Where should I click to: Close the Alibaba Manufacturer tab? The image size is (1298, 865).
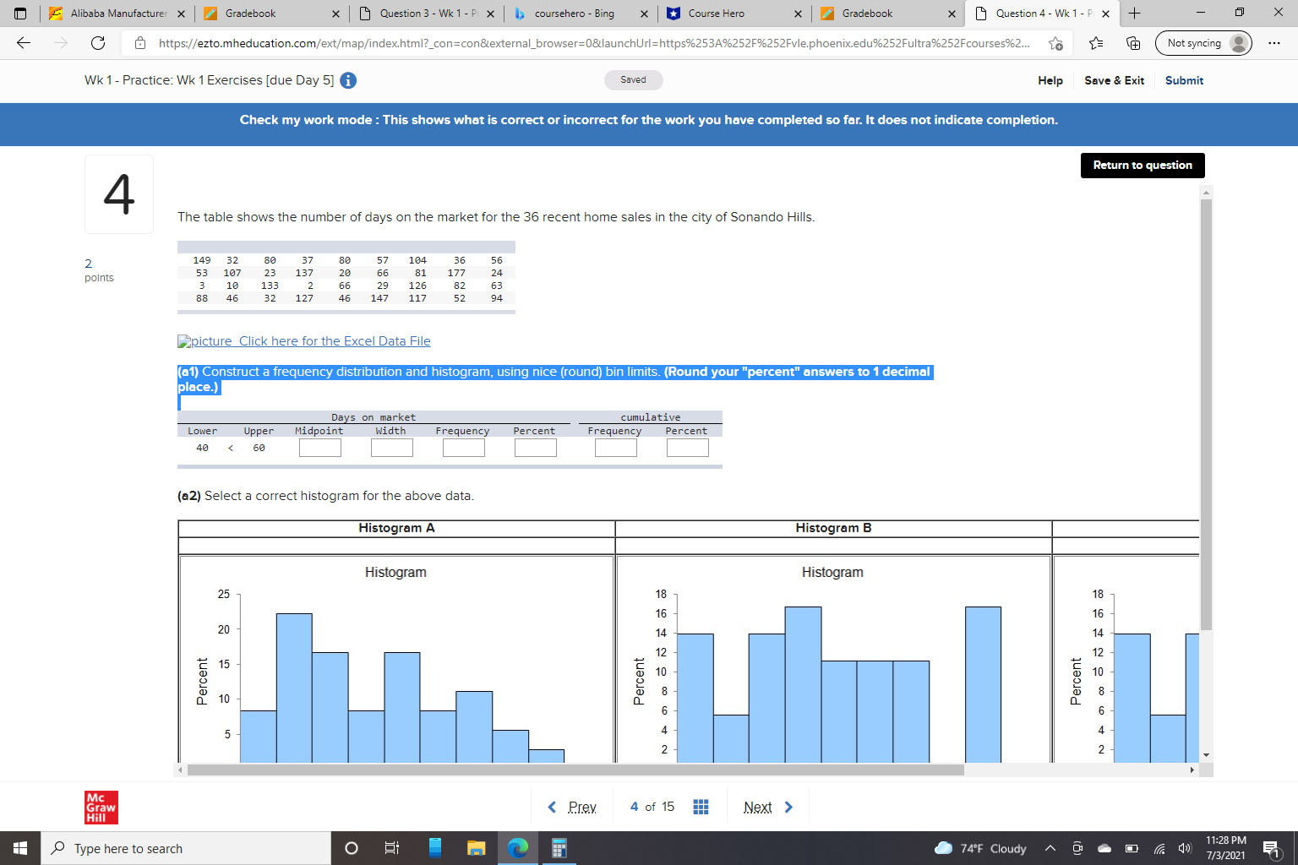(x=181, y=14)
